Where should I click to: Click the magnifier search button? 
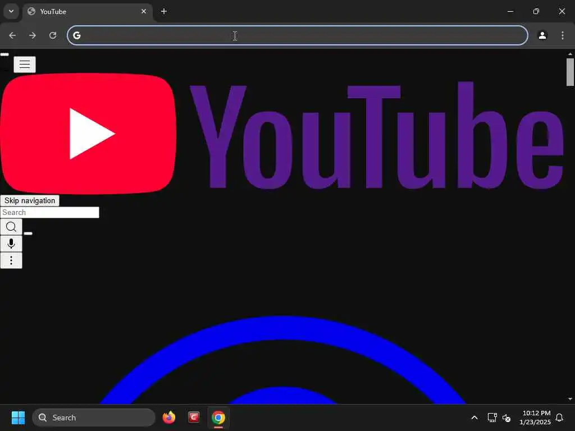(11, 227)
